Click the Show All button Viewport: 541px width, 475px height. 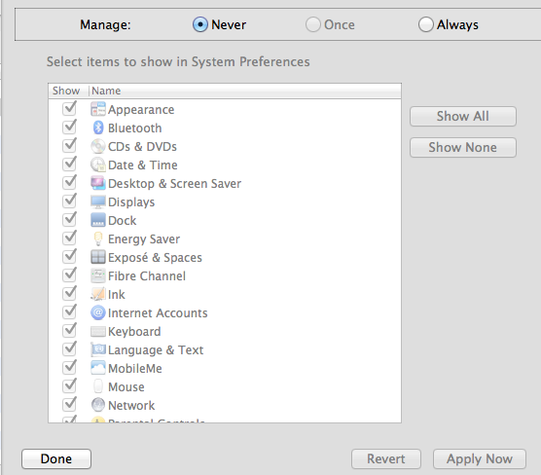point(463,117)
